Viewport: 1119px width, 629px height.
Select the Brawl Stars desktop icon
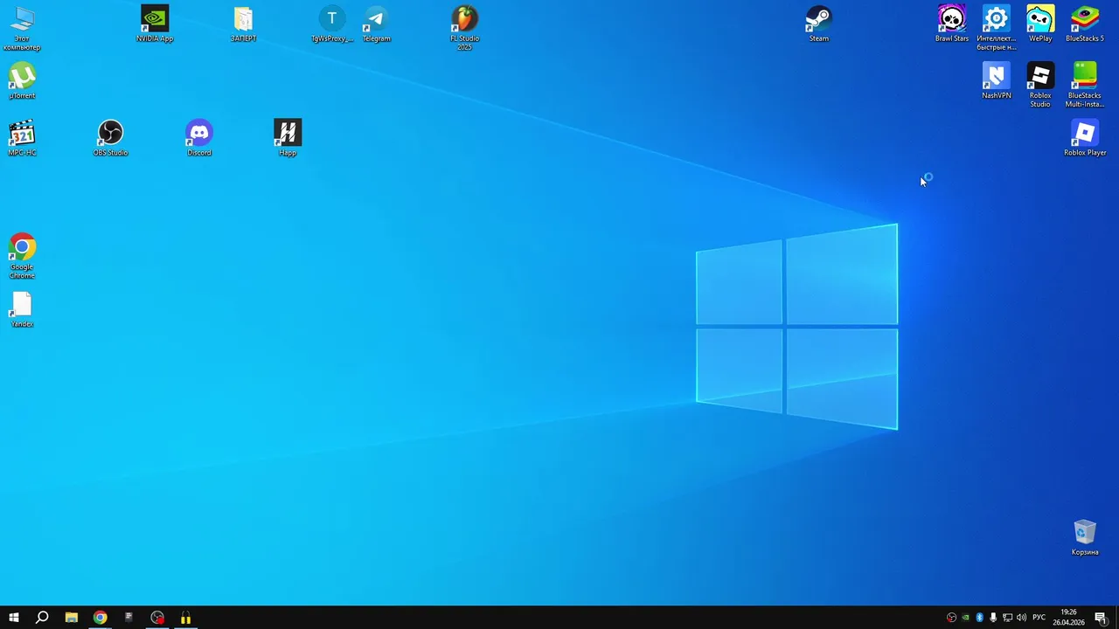click(x=952, y=24)
